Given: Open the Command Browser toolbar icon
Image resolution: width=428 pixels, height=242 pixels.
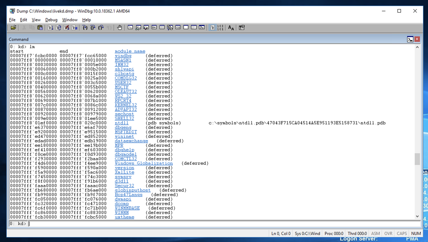Looking at the screenshot, I should tap(202, 28).
